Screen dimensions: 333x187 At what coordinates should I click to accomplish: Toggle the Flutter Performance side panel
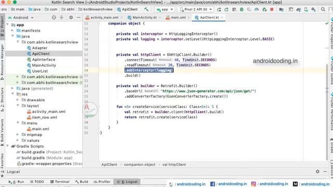click(x=331, y=111)
